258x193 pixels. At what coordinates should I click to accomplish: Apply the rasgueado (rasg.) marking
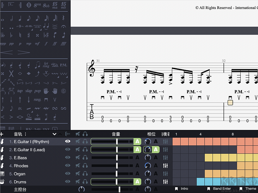click(x=38, y=100)
